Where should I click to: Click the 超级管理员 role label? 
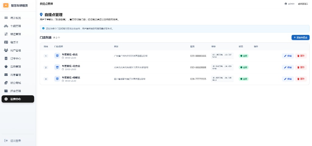tap(303, 4)
